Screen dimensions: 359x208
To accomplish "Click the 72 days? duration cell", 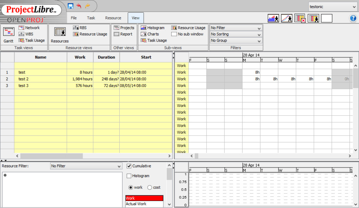I will [106, 86].
